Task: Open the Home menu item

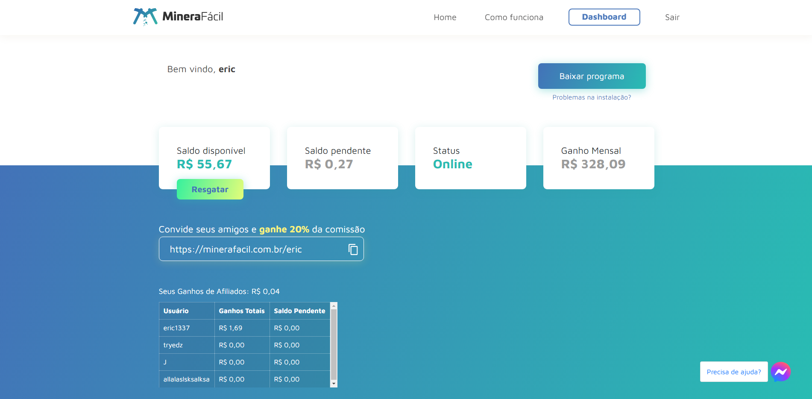Action: (x=445, y=17)
